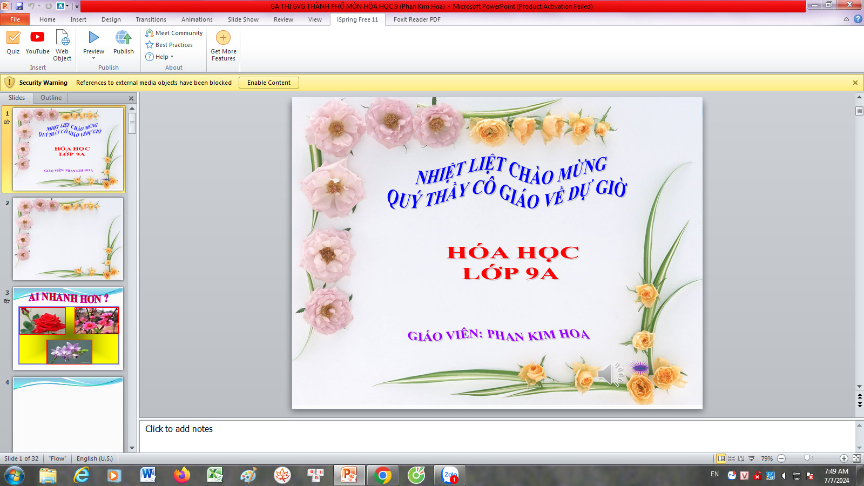Save the presentation from quick access toolbar
The width and height of the screenshot is (864, 486).
point(19,6)
